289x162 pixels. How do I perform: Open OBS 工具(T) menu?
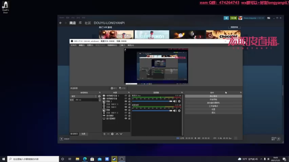[x=122, y=45]
